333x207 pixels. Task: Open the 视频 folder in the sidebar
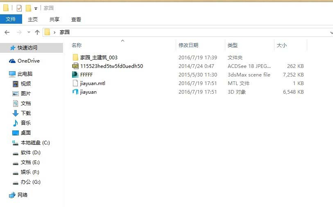[x=26, y=83]
